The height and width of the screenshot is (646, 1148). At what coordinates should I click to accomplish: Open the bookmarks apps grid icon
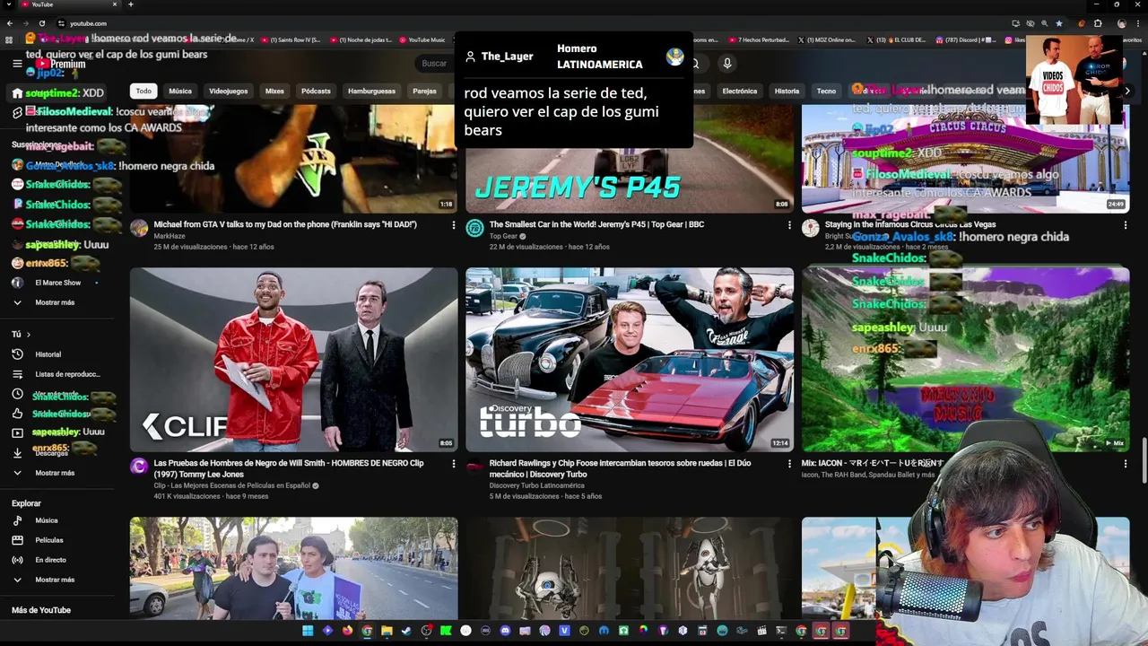[10, 39]
